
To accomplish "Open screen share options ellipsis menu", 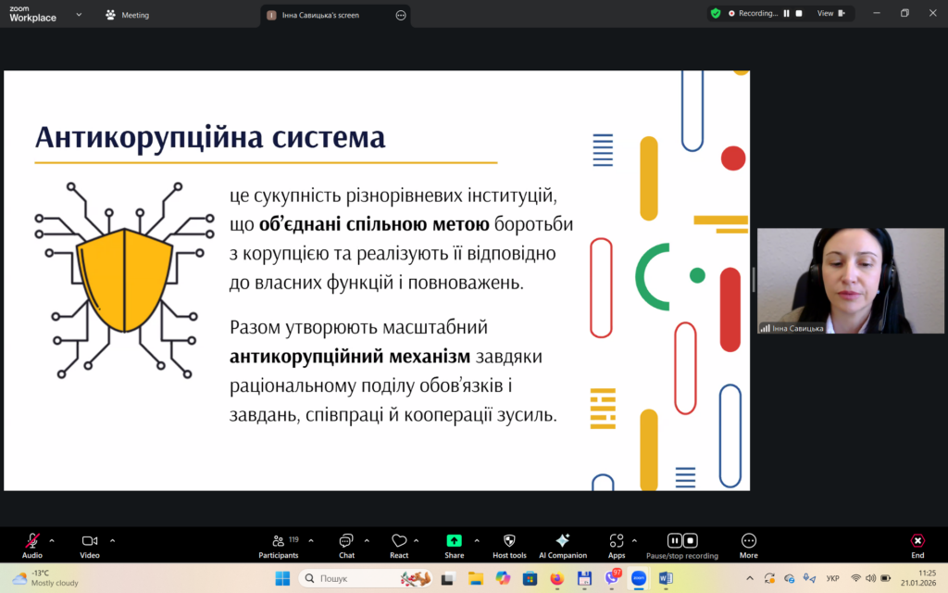I will click(401, 15).
